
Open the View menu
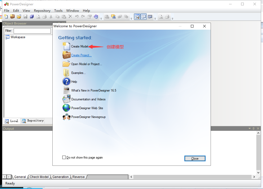(x=26, y=11)
